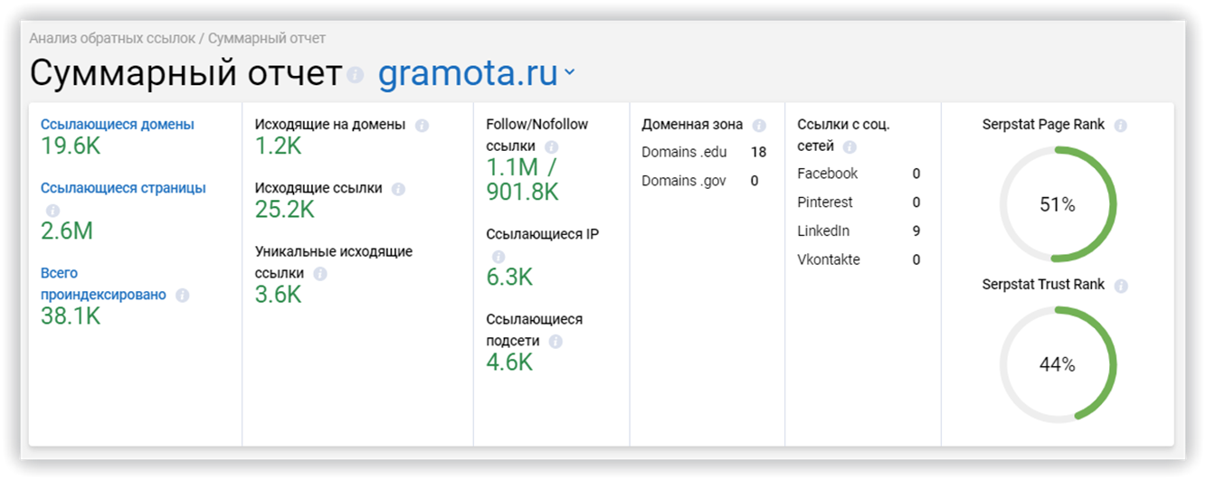Click the info icon beside Суммарный отчет title
This screenshot has height=480, width=1206.
pos(356,75)
